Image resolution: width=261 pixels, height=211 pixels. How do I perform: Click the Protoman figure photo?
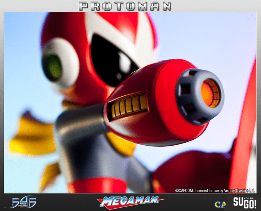(130, 103)
